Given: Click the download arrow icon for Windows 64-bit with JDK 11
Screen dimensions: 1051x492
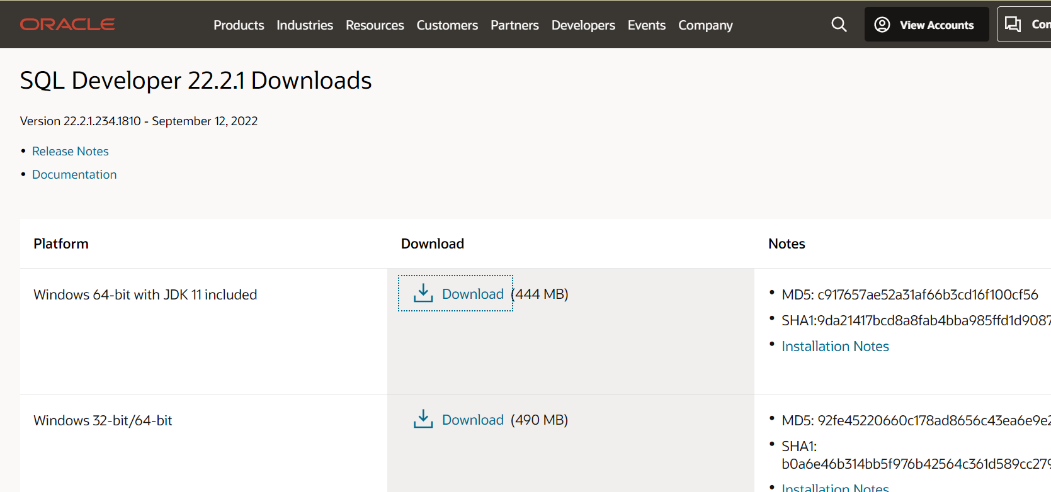Looking at the screenshot, I should (x=423, y=293).
